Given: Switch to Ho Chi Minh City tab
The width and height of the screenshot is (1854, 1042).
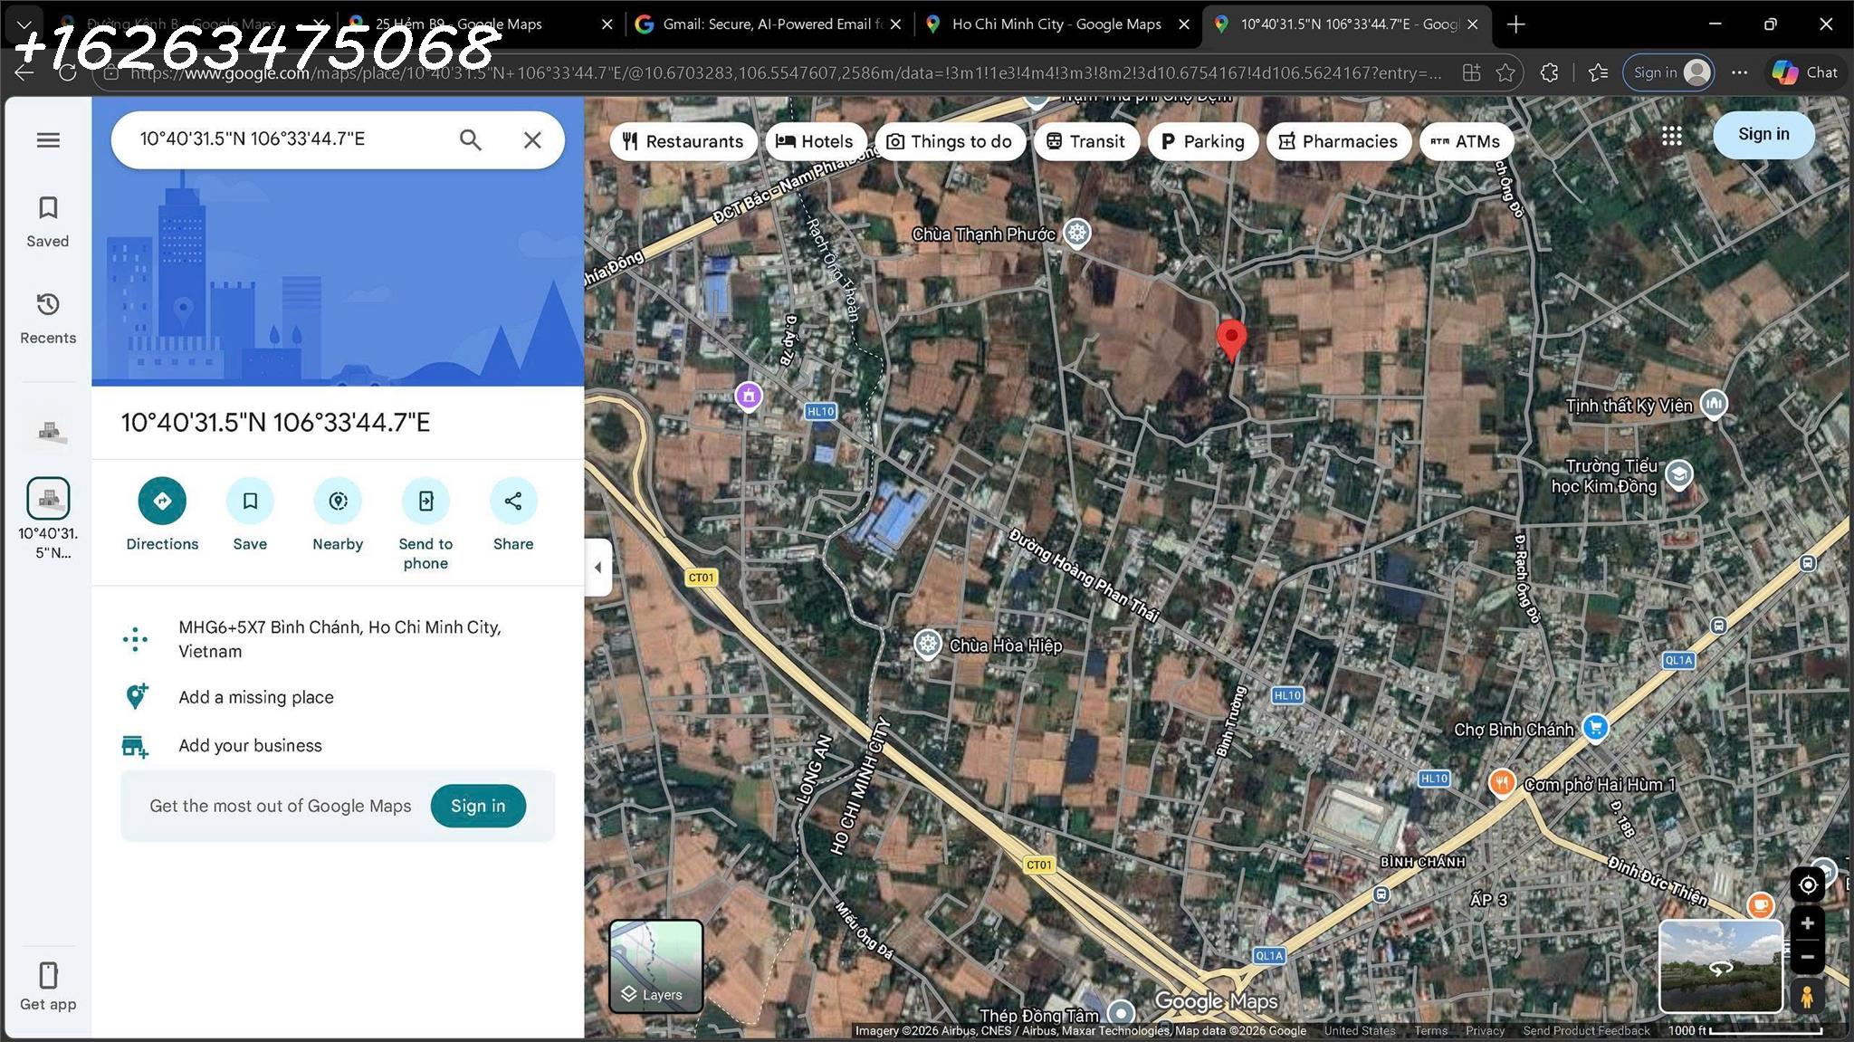Looking at the screenshot, I should click(1056, 24).
